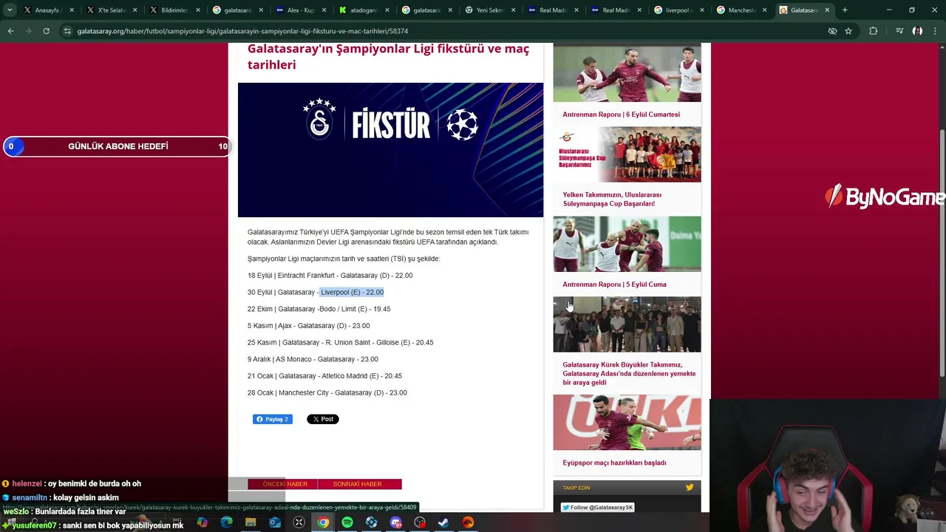Open Steam from the taskbar
Image resolution: width=946 pixels, height=532 pixels.
point(443,522)
